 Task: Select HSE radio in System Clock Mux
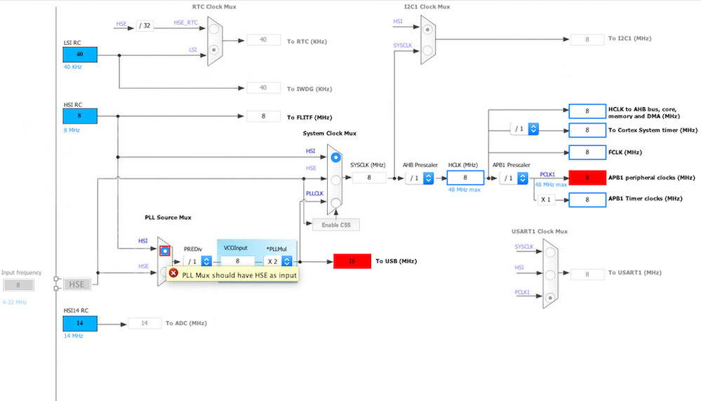[335, 180]
